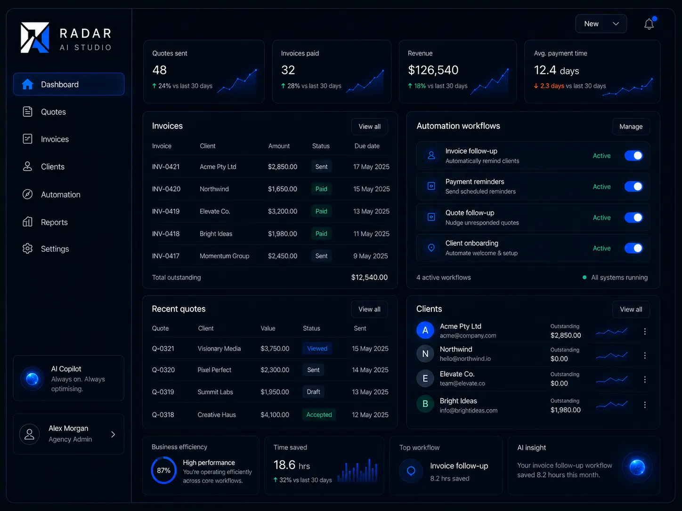The image size is (682, 511).
Task: Click the Invoices icon in sidebar
Action: 28,139
